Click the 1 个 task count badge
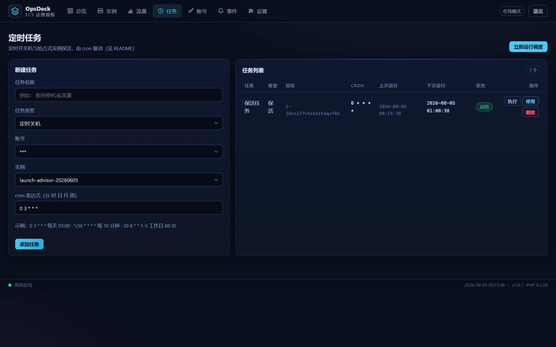 coord(533,70)
